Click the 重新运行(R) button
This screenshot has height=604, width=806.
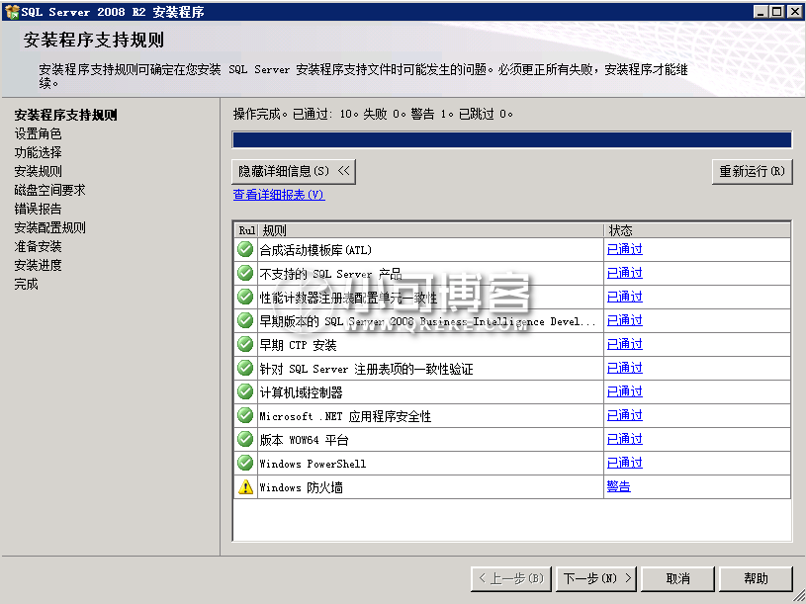[x=752, y=171]
